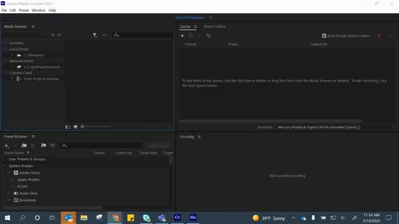Open Renderer Mercury Playback Engine dropdown

pos(336,127)
